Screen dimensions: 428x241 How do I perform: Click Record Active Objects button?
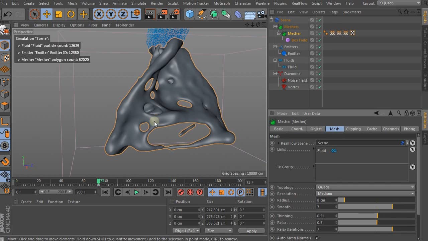click(x=181, y=192)
